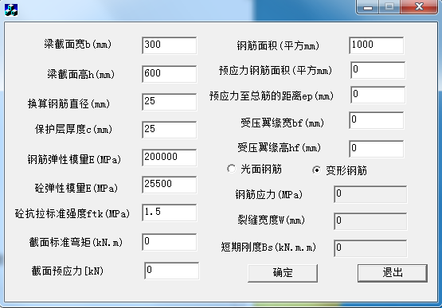Click the 梁截面宽b(mm) input field
The height and width of the screenshot is (308, 442).
pos(170,45)
